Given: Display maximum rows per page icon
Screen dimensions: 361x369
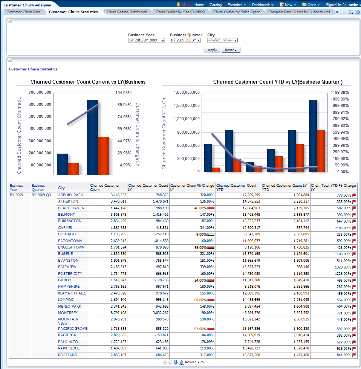Looking at the screenshot, I should pyautogui.click(x=181, y=362).
